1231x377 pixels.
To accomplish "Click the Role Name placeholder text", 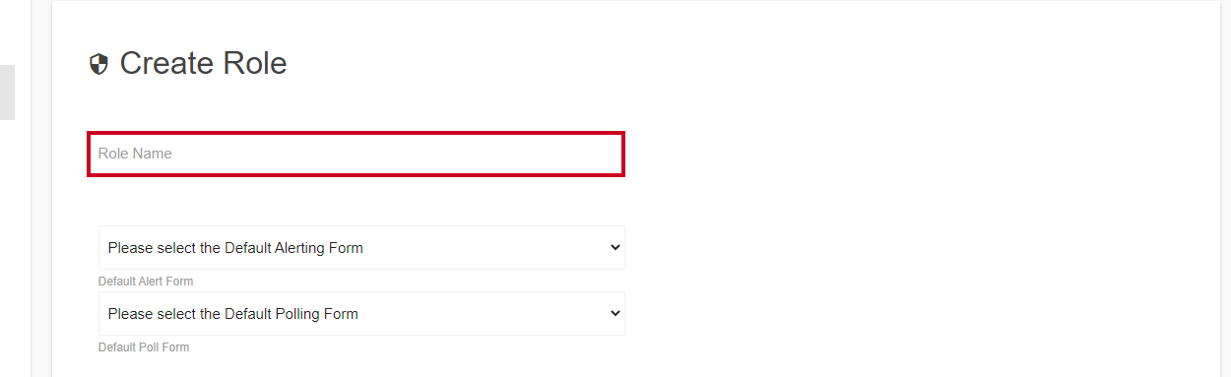I will [135, 154].
